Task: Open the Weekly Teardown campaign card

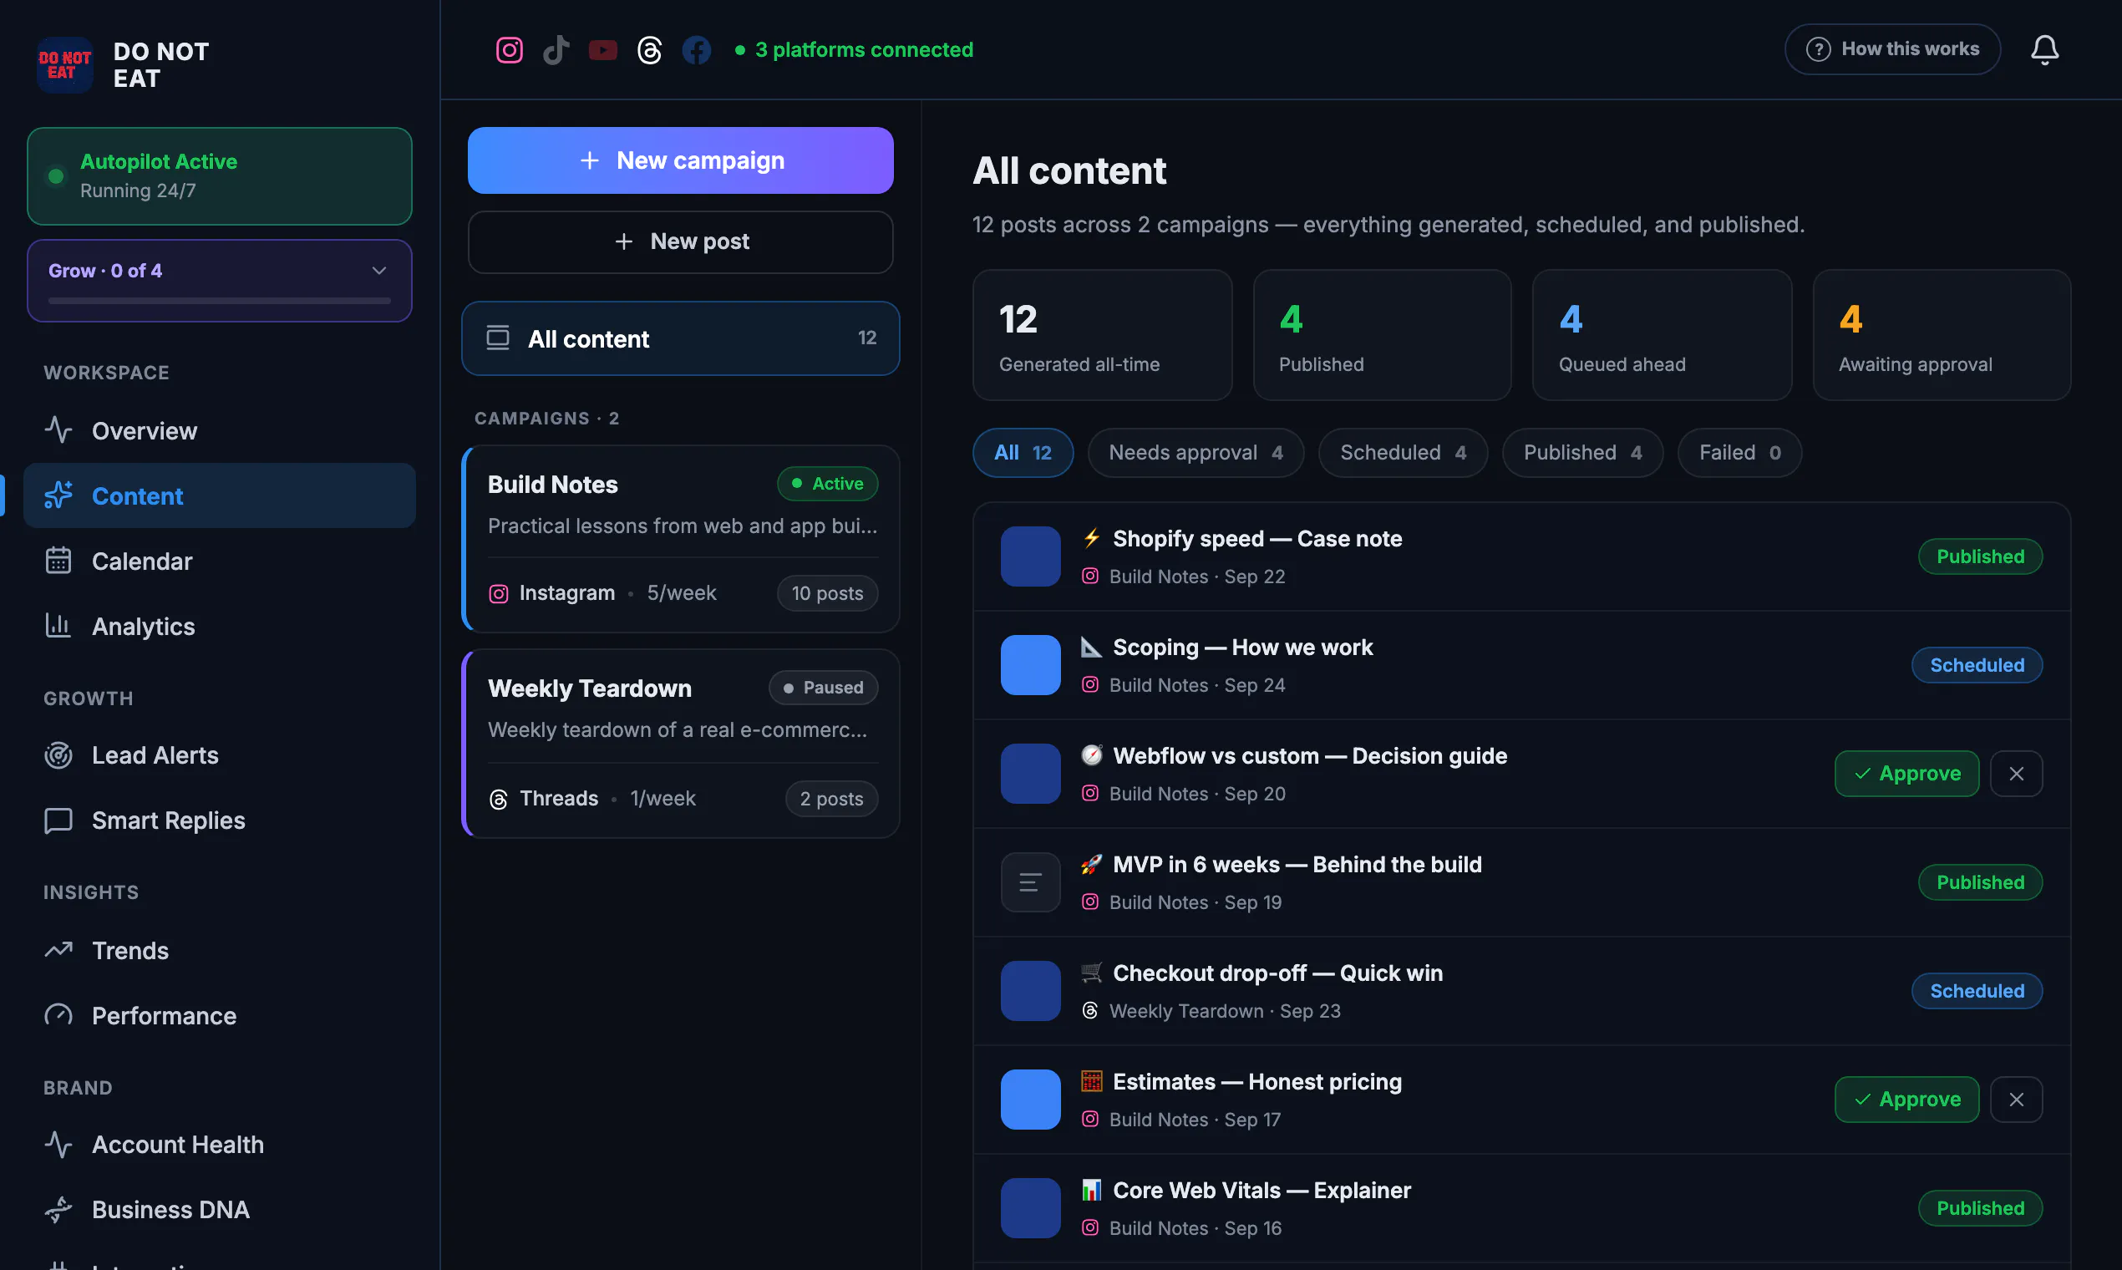Action: click(681, 744)
